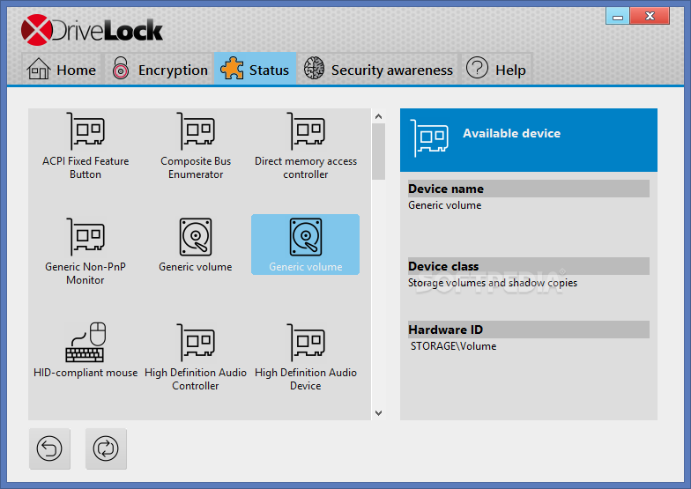
Task: Open the Help tab
Action: pyautogui.click(x=496, y=69)
